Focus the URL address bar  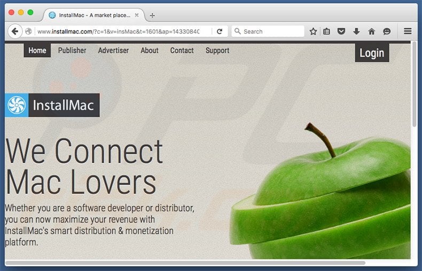(x=119, y=31)
